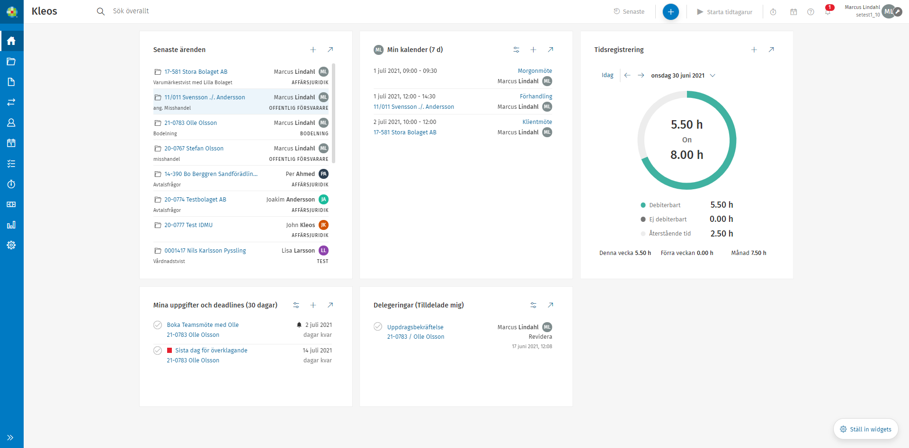The width and height of the screenshot is (909, 448).
Task: Open case 17-581 Stora Bolaget AB
Action: (196, 72)
